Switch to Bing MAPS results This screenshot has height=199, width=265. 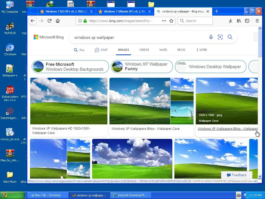[163, 50]
